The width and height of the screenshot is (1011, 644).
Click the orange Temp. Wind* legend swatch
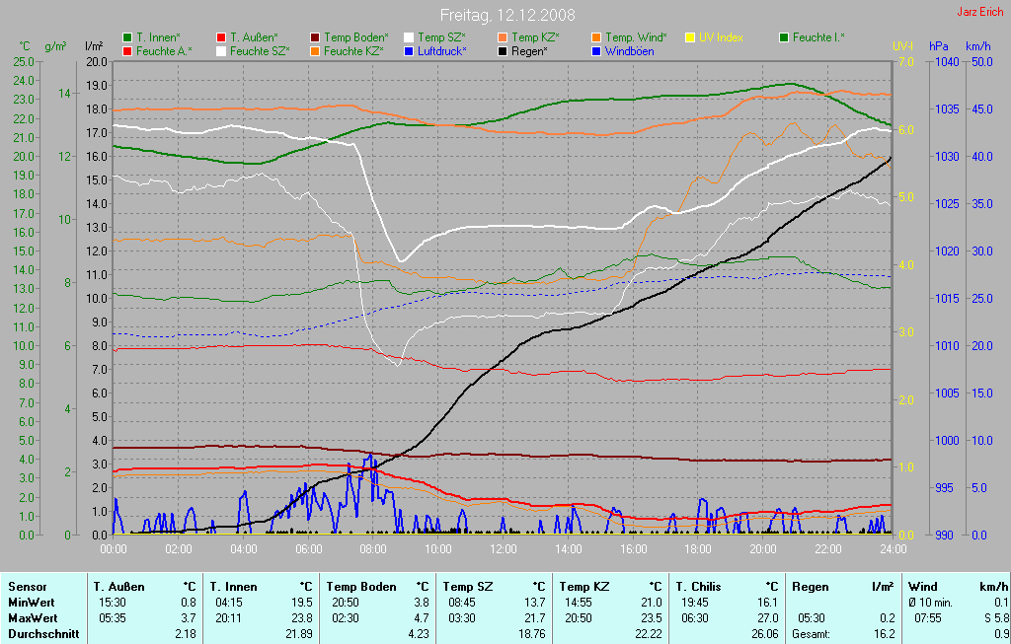(596, 38)
